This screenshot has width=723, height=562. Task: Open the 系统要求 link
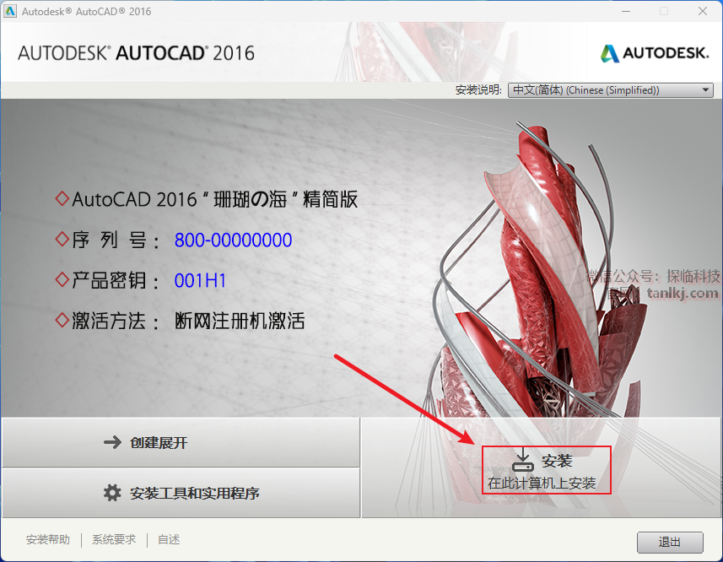pos(114,539)
